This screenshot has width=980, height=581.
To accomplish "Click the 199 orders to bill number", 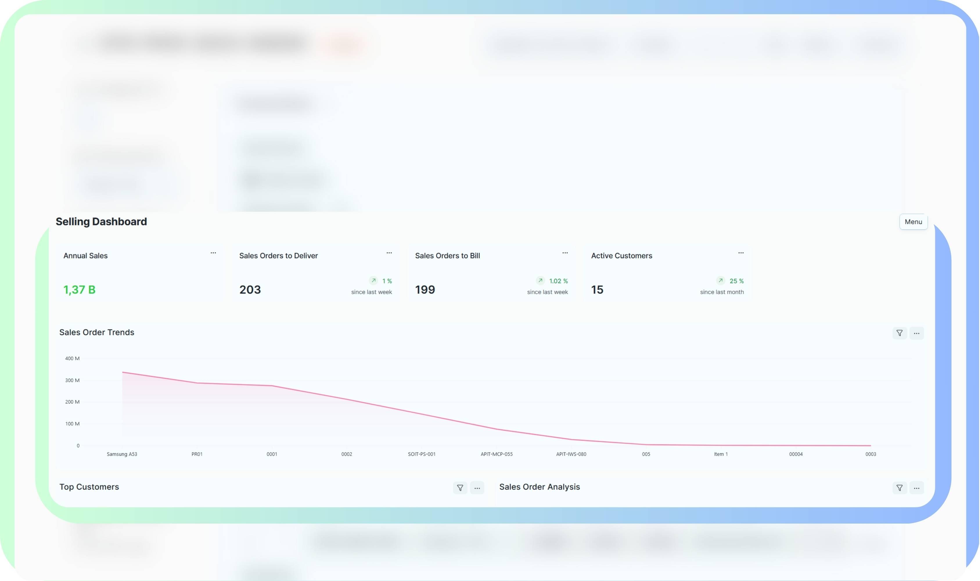I will [x=425, y=290].
